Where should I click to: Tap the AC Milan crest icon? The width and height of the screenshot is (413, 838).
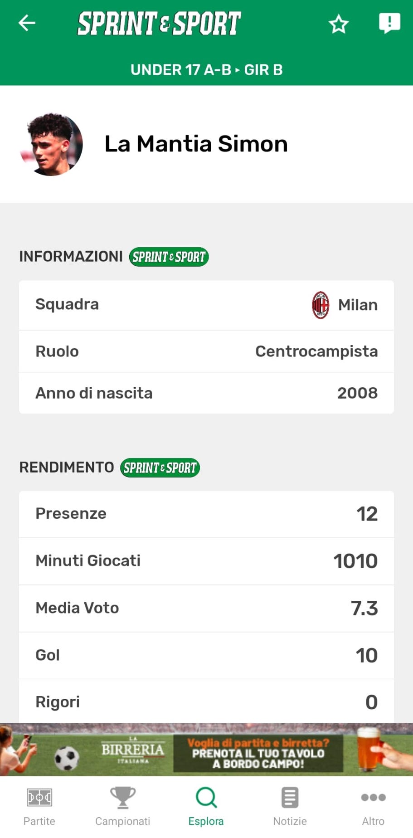pos(321,305)
